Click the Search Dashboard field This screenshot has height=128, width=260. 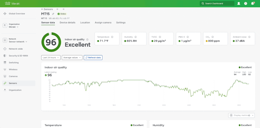217,3
